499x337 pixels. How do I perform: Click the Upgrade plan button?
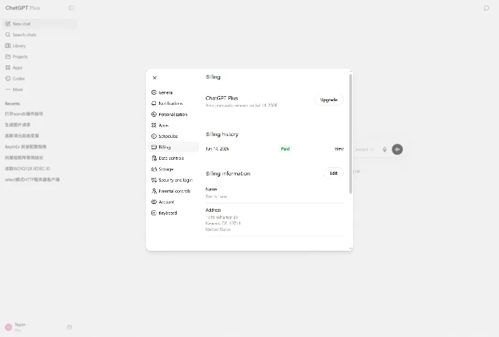[x=329, y=100]
